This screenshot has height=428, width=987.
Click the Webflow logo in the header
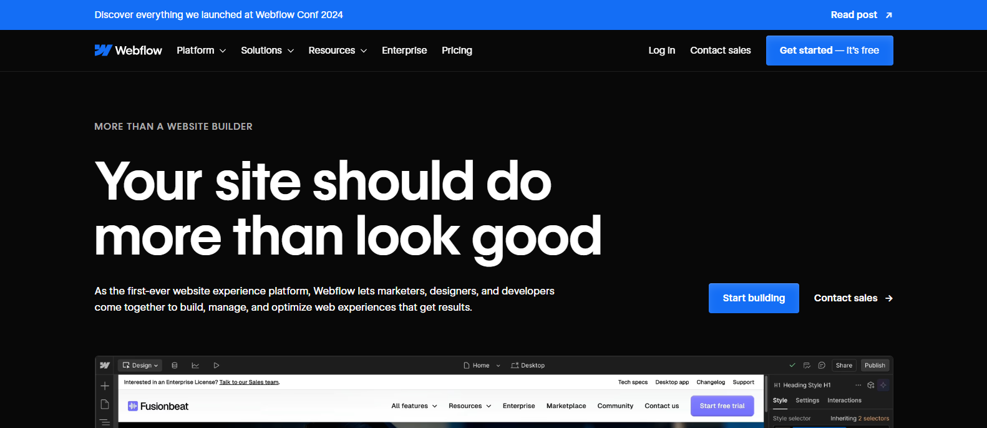tap(128, 51)
